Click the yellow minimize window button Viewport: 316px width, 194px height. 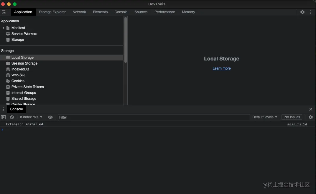coord(9,4)
